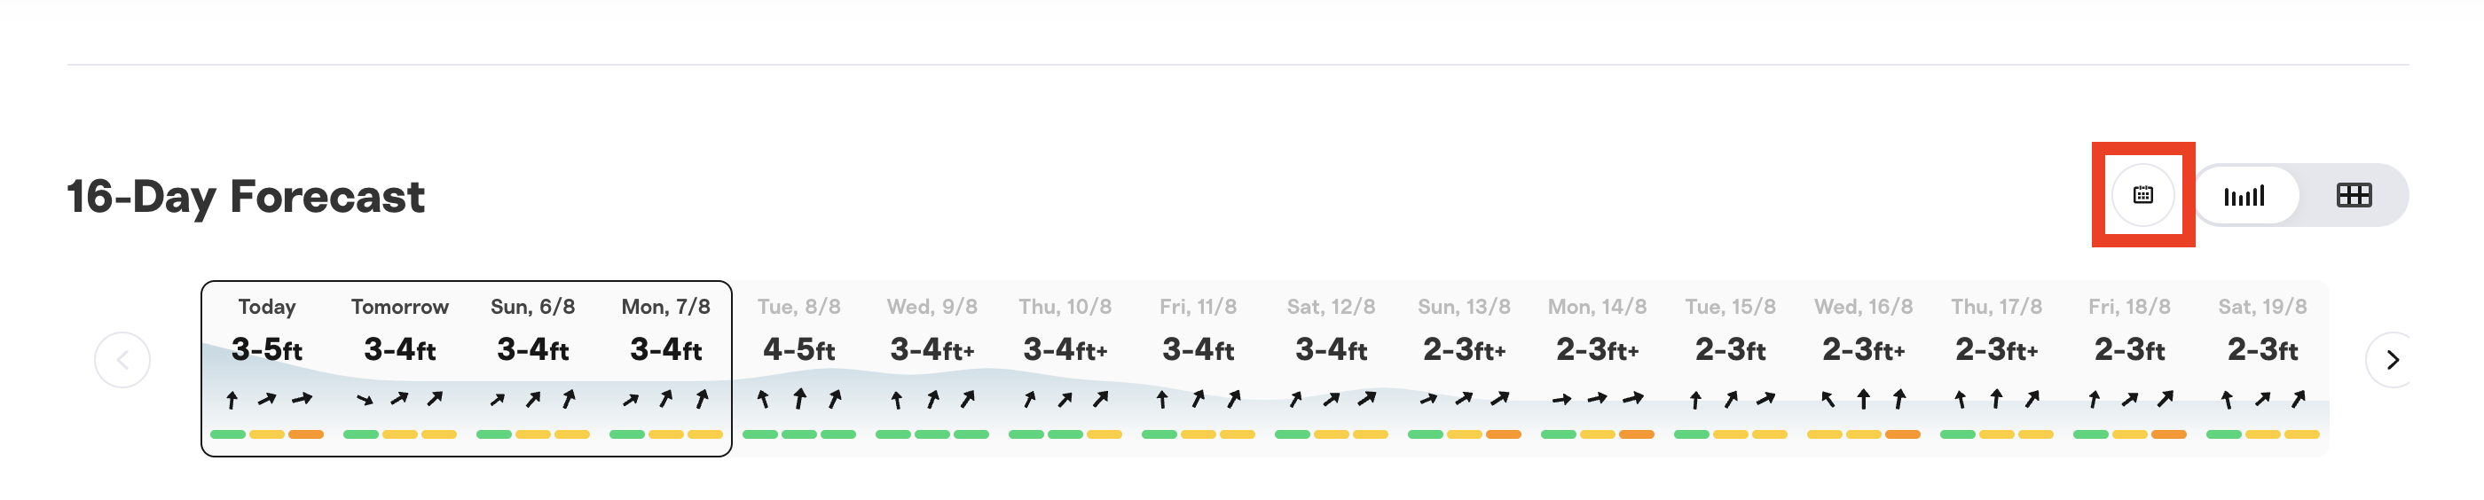Choose the Sun, 6/8 forecast day
Viewport: 2484px width, 500px height.
pyautogui.click(x=533, y=369)
